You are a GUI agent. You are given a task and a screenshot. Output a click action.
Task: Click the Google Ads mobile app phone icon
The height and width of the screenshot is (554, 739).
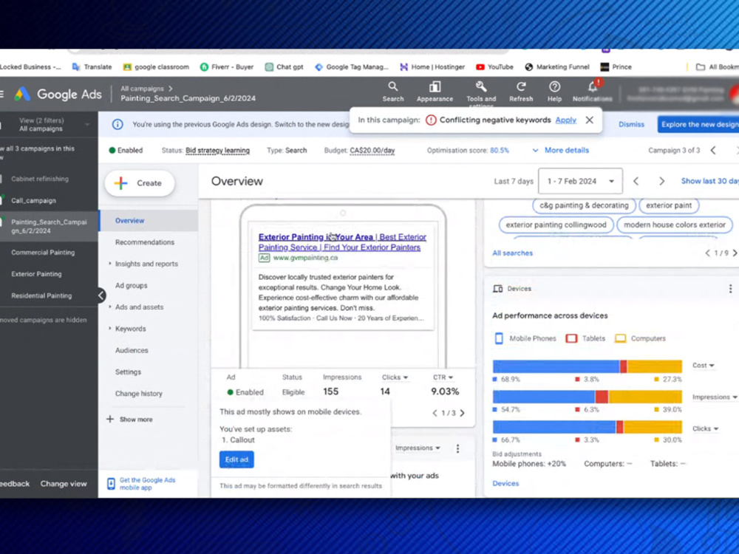coord(111,484)
